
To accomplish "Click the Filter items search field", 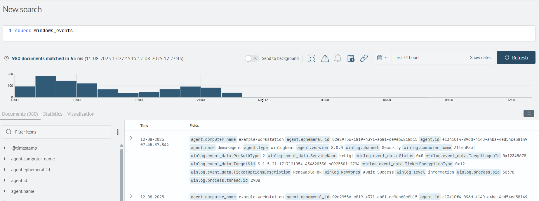I will click(x=57, y=132).
